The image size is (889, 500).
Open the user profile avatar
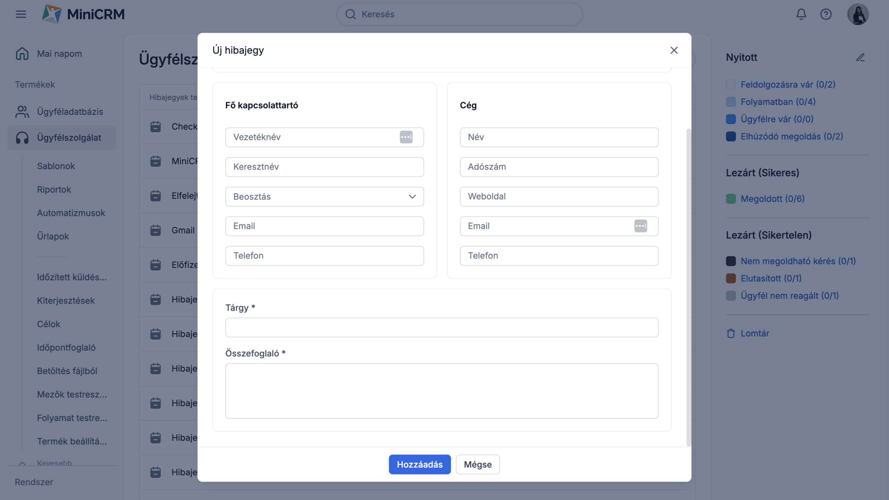[x=858, y=14]
